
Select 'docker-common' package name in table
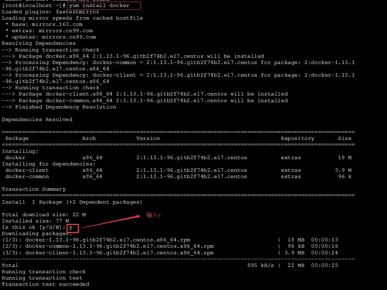coord(27,177)
